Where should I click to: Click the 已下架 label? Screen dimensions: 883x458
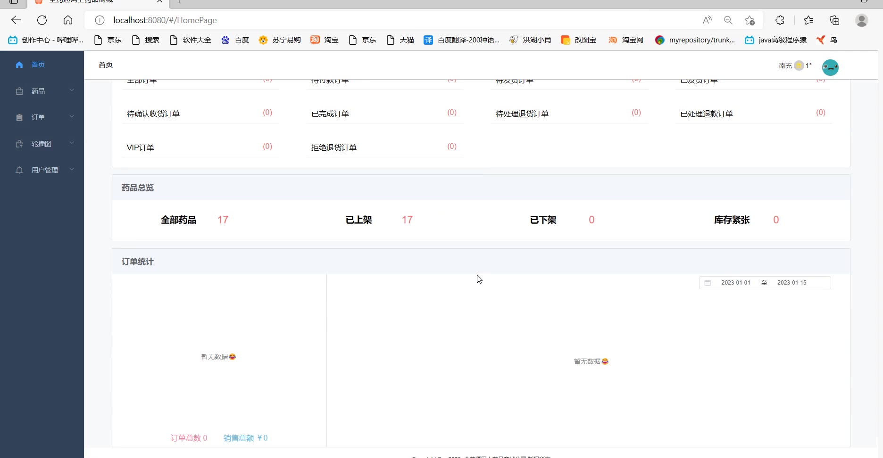click(543, 220)
